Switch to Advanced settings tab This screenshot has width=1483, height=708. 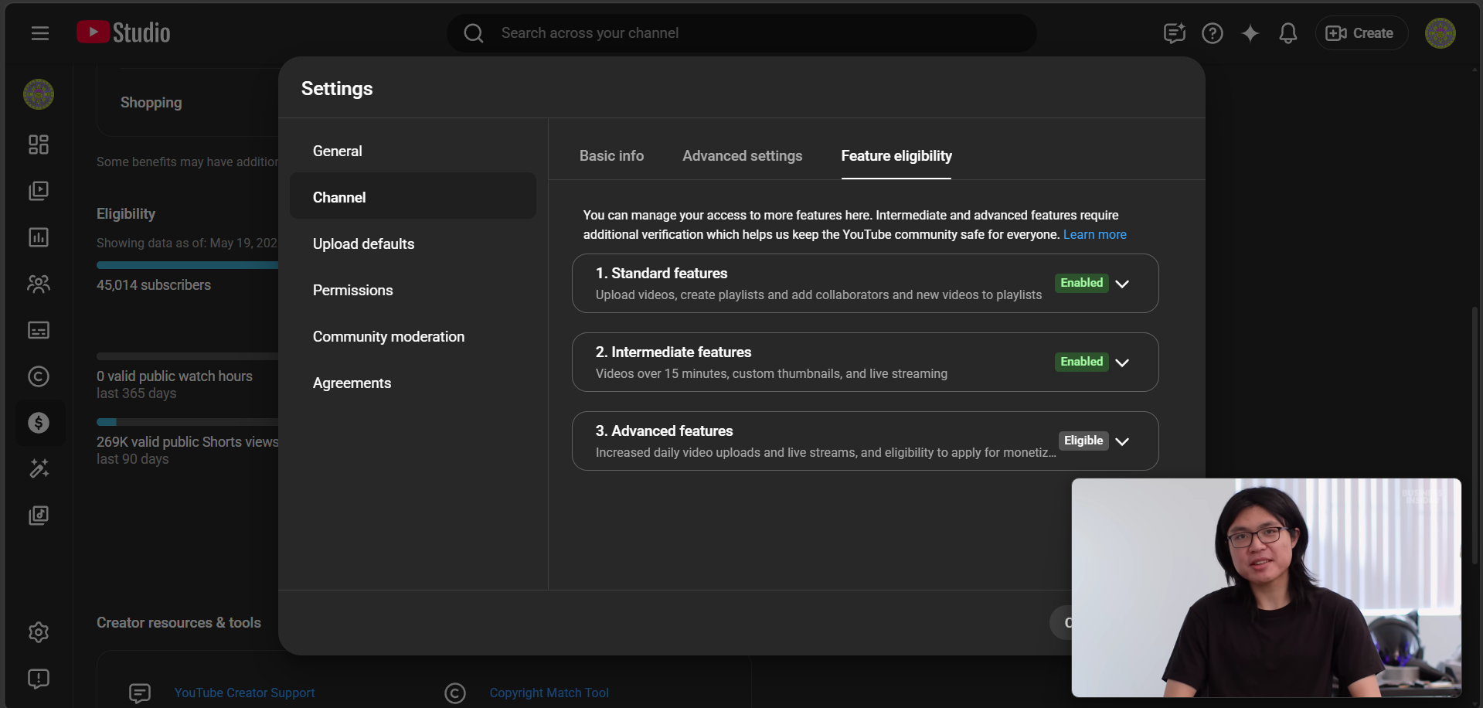pos(742,156)
